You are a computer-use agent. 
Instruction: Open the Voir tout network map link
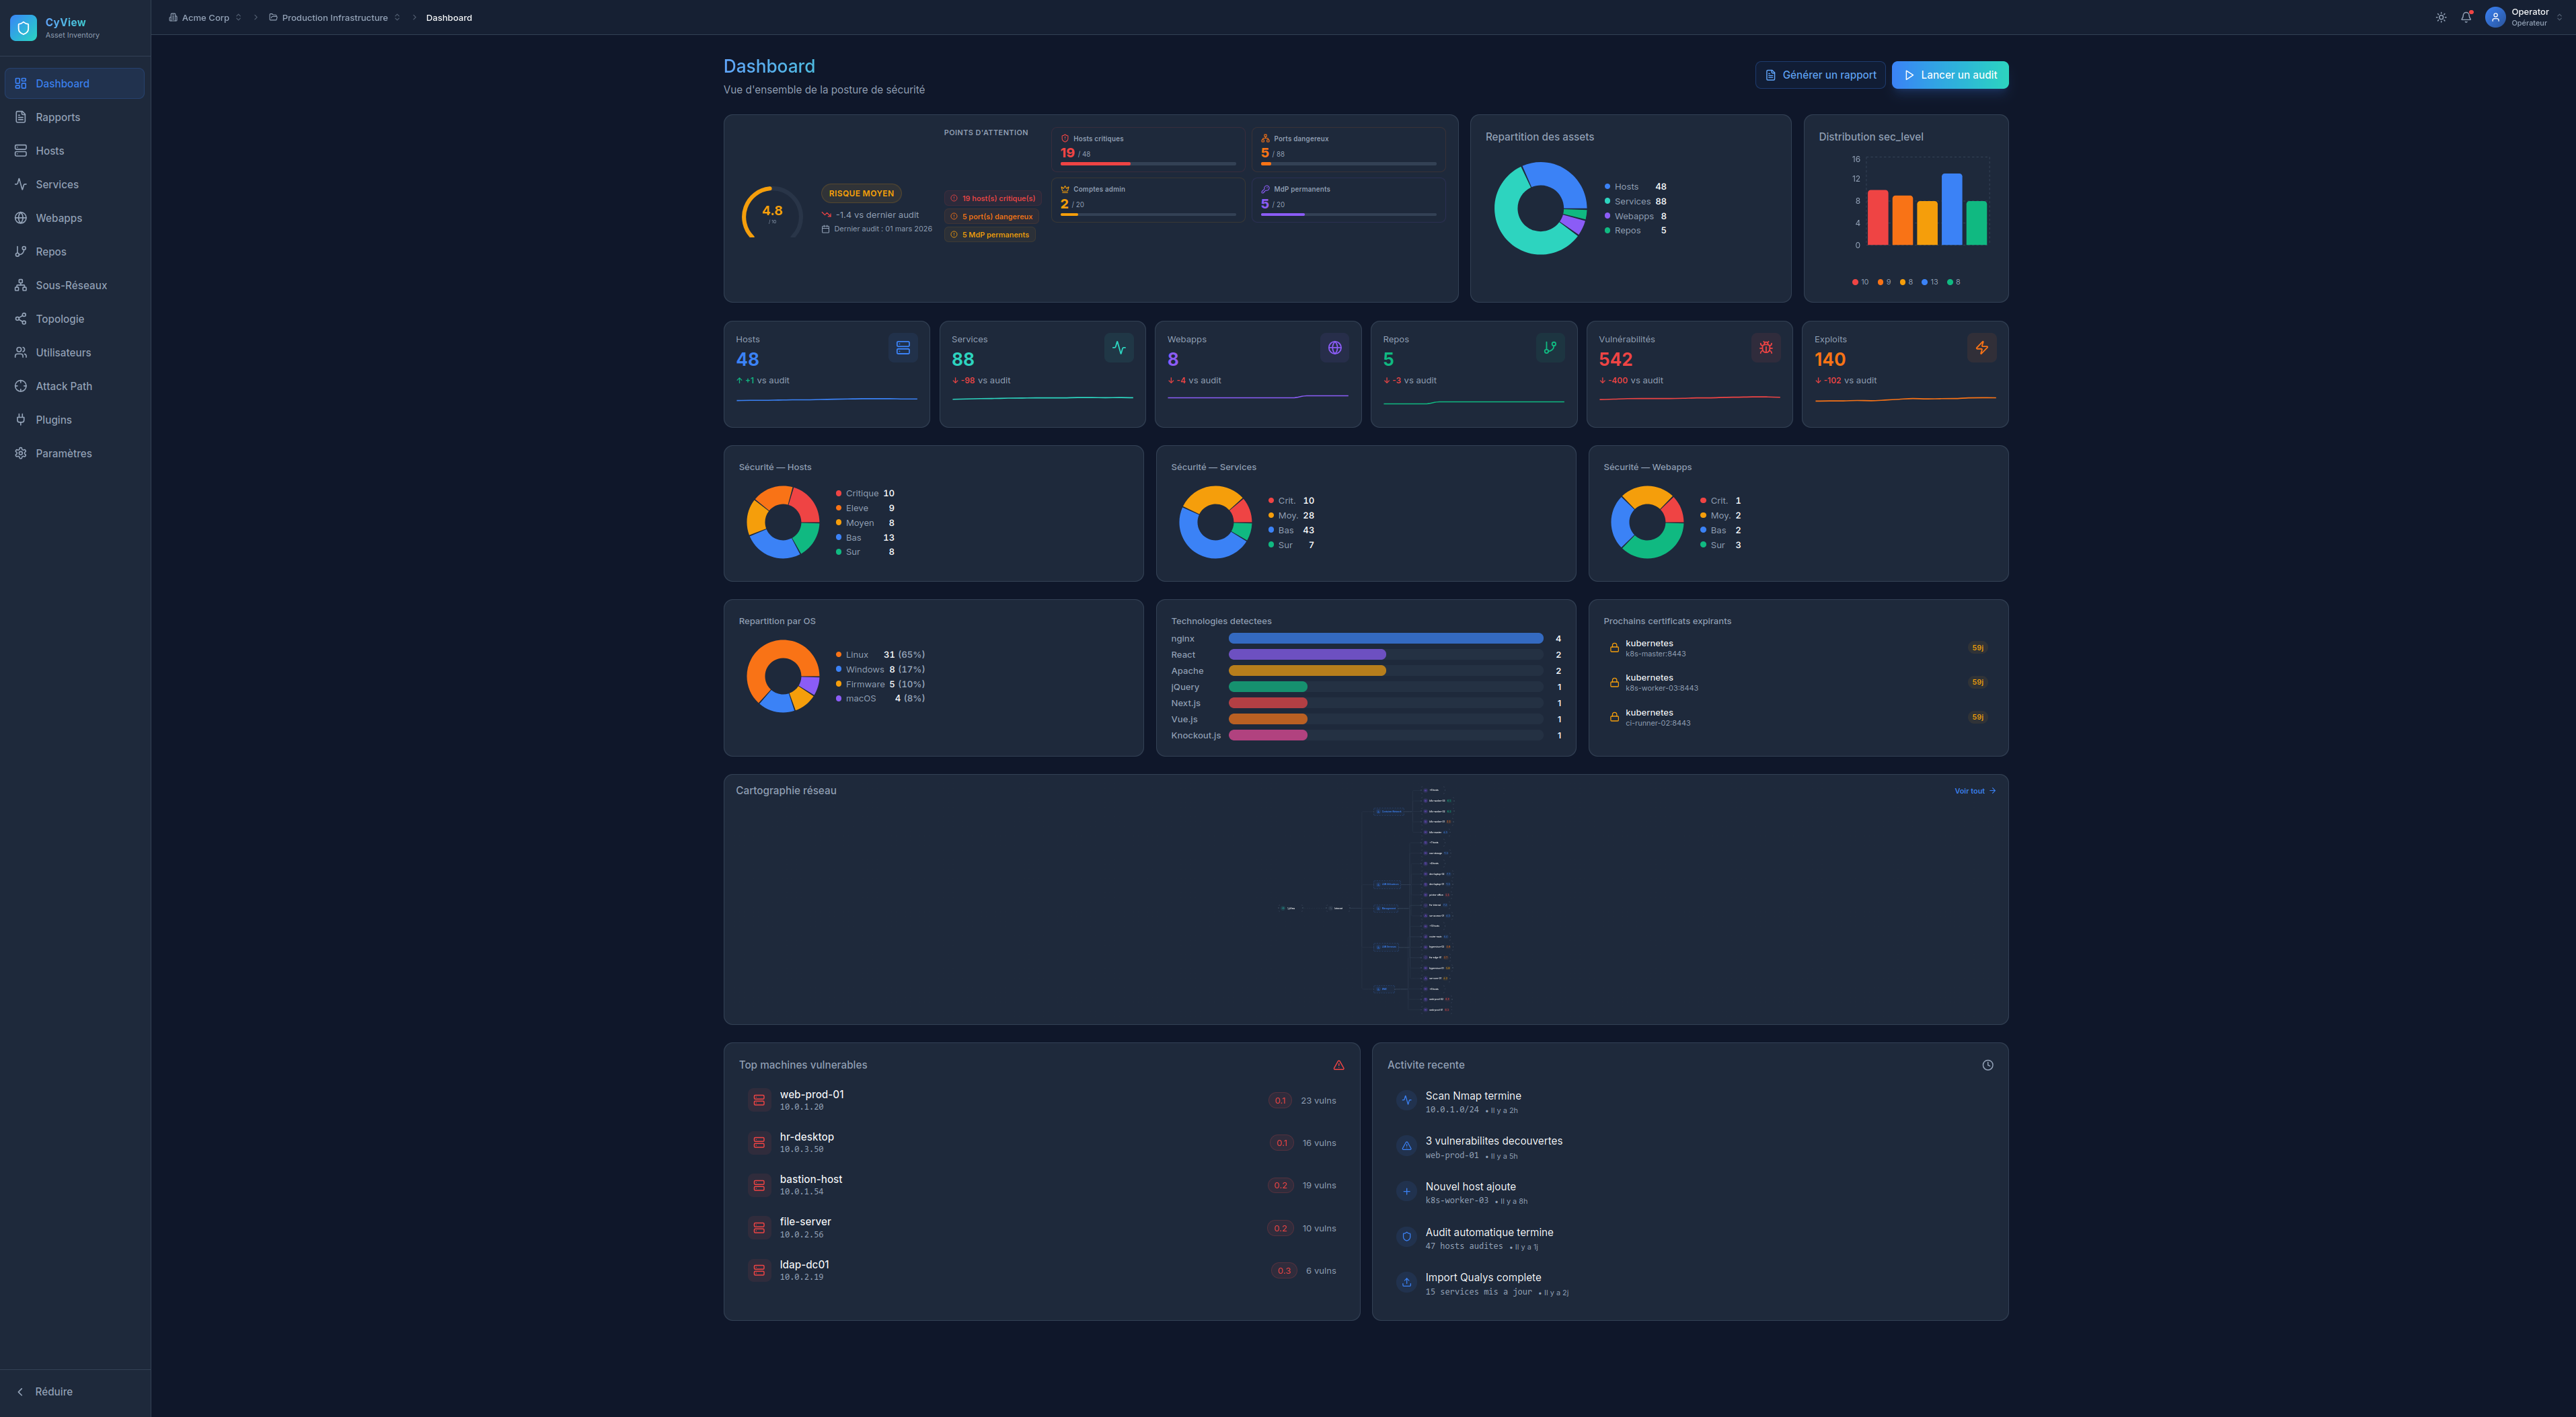1974,791
